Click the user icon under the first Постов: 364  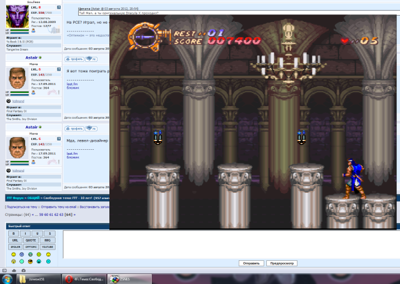tap(33, 93)
